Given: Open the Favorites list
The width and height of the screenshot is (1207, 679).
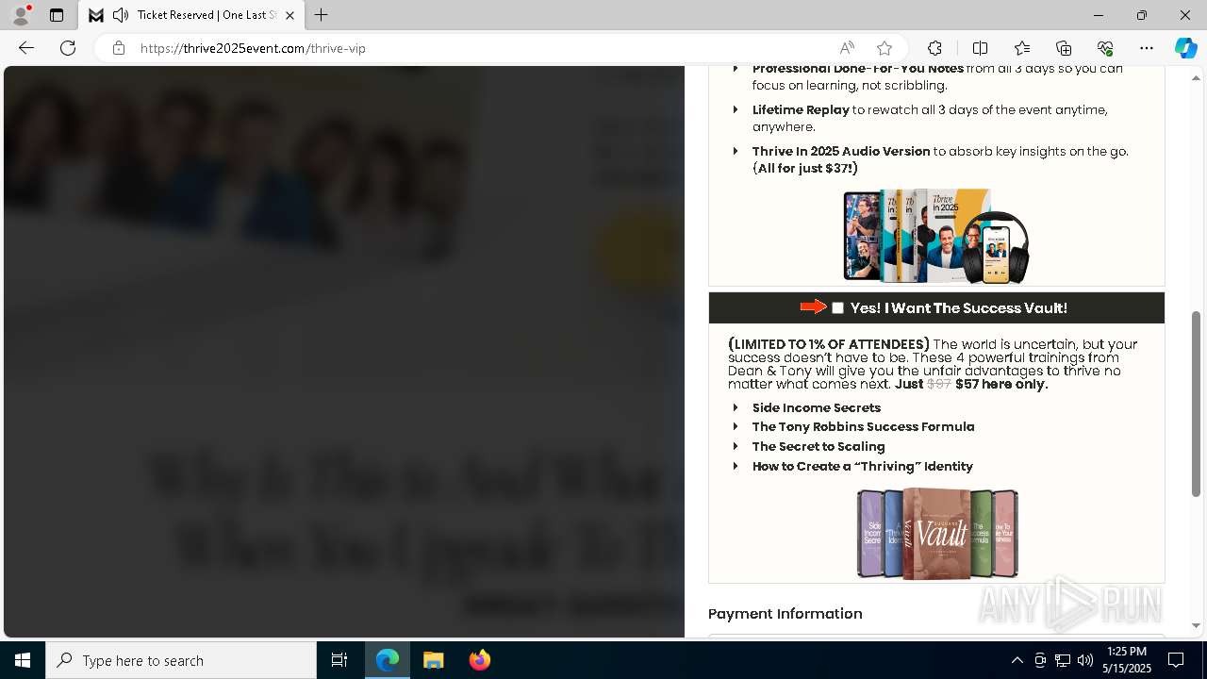Looking at the screenshot, I should [x=1022, y=48].
